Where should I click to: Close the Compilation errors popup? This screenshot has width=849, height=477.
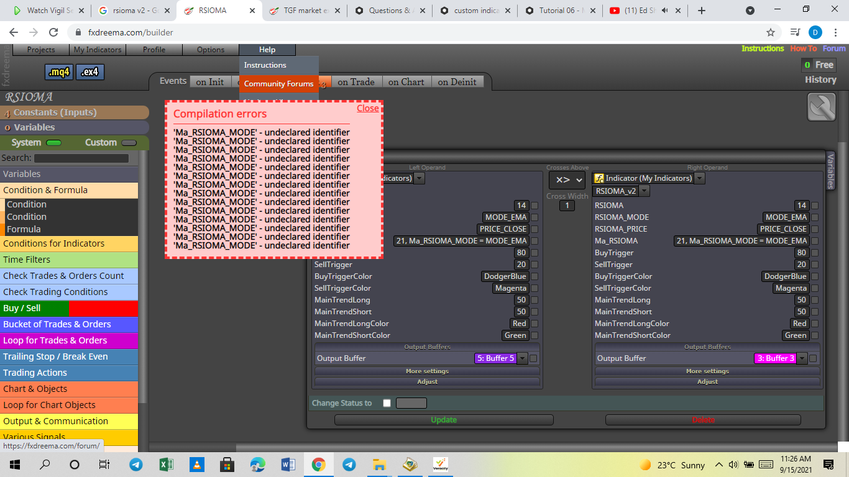(368, 108)
